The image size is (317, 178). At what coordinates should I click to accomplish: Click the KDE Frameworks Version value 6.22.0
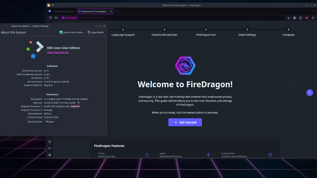(47, 74)
